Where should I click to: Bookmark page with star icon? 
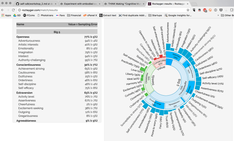click(x=188, y=10)
